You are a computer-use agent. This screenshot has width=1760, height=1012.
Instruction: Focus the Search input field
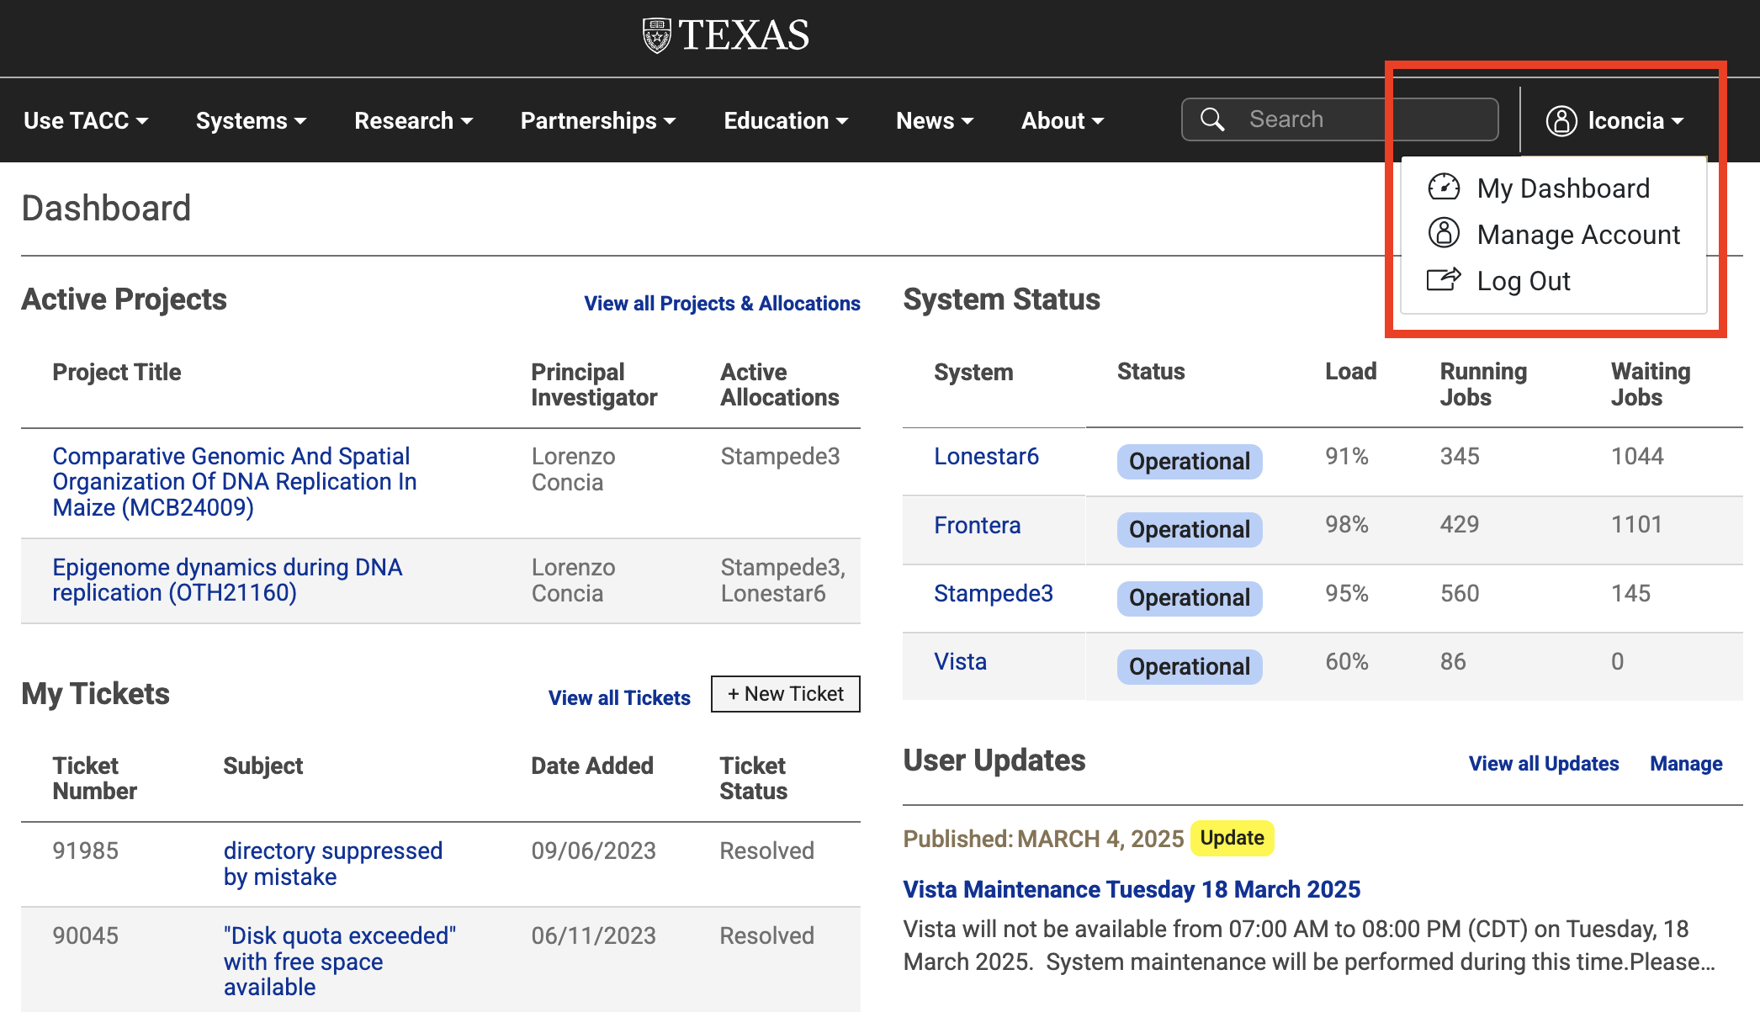1339,119
